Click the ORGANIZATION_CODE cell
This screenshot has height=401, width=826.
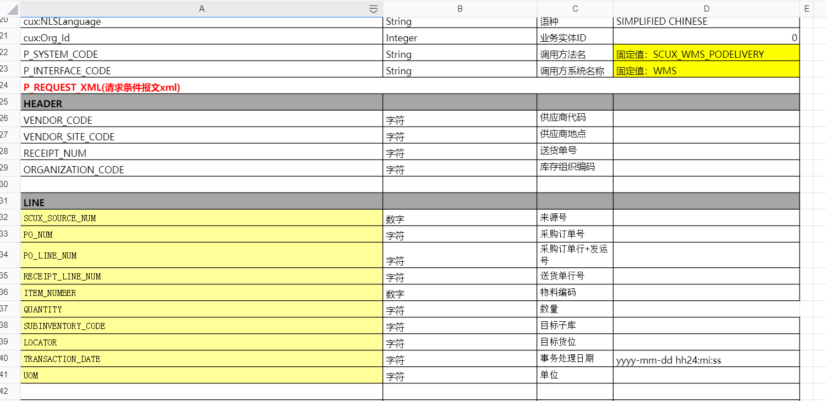(201, 168)
